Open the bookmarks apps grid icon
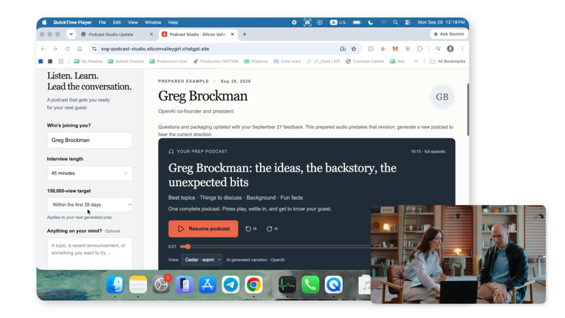565x318 pixels. 61,61
